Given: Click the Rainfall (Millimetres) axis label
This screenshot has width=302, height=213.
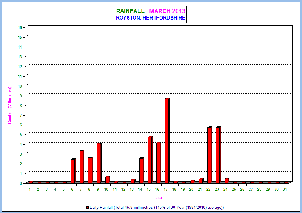Looking at the screenshot, I should click(x=9, y=105).
